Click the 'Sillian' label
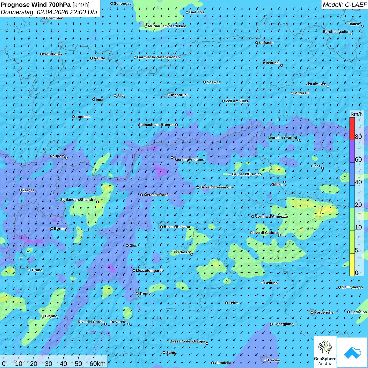 (x=277, y=184)
